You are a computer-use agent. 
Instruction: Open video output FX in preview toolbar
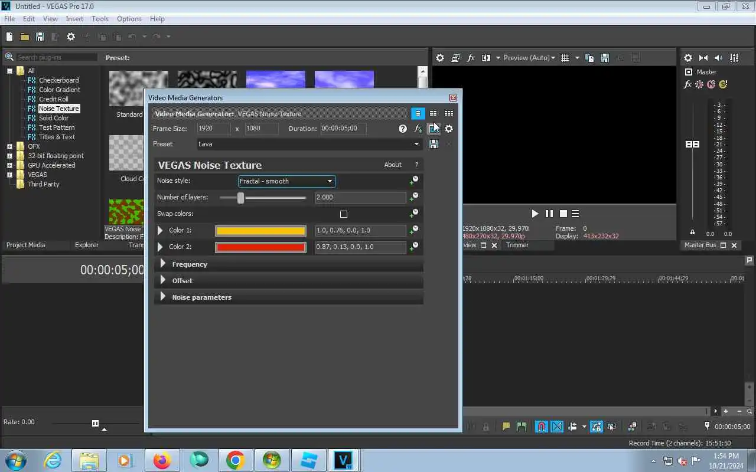pyautogui.click(x=471, y=58)
